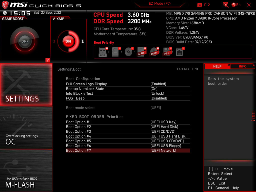256x192 pixels.
Task: Close the BIOS with the red X
Action: [x=249, y=5]
